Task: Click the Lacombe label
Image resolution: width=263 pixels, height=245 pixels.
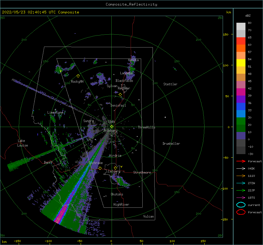Action: (126, 73)
